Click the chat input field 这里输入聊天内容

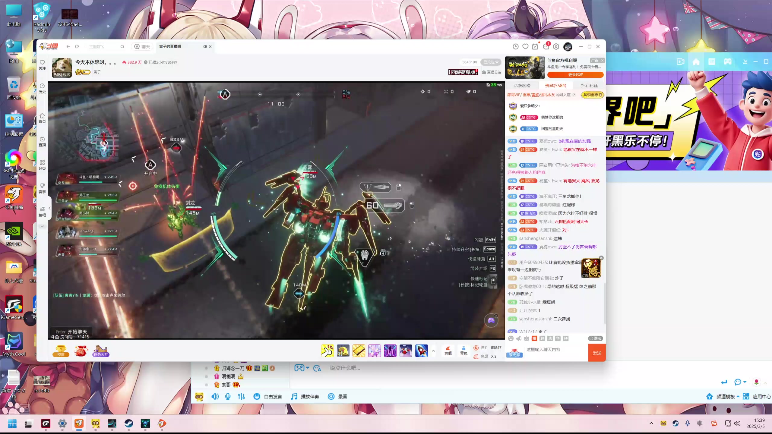pyautogui.click(x=556, y=350)
